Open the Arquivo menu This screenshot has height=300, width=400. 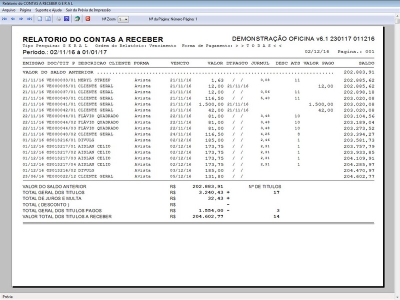[8, 10]
